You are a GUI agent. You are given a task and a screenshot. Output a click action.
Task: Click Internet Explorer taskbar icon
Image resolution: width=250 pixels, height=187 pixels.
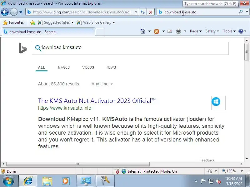pyautogui.click(x=28, y=181)
